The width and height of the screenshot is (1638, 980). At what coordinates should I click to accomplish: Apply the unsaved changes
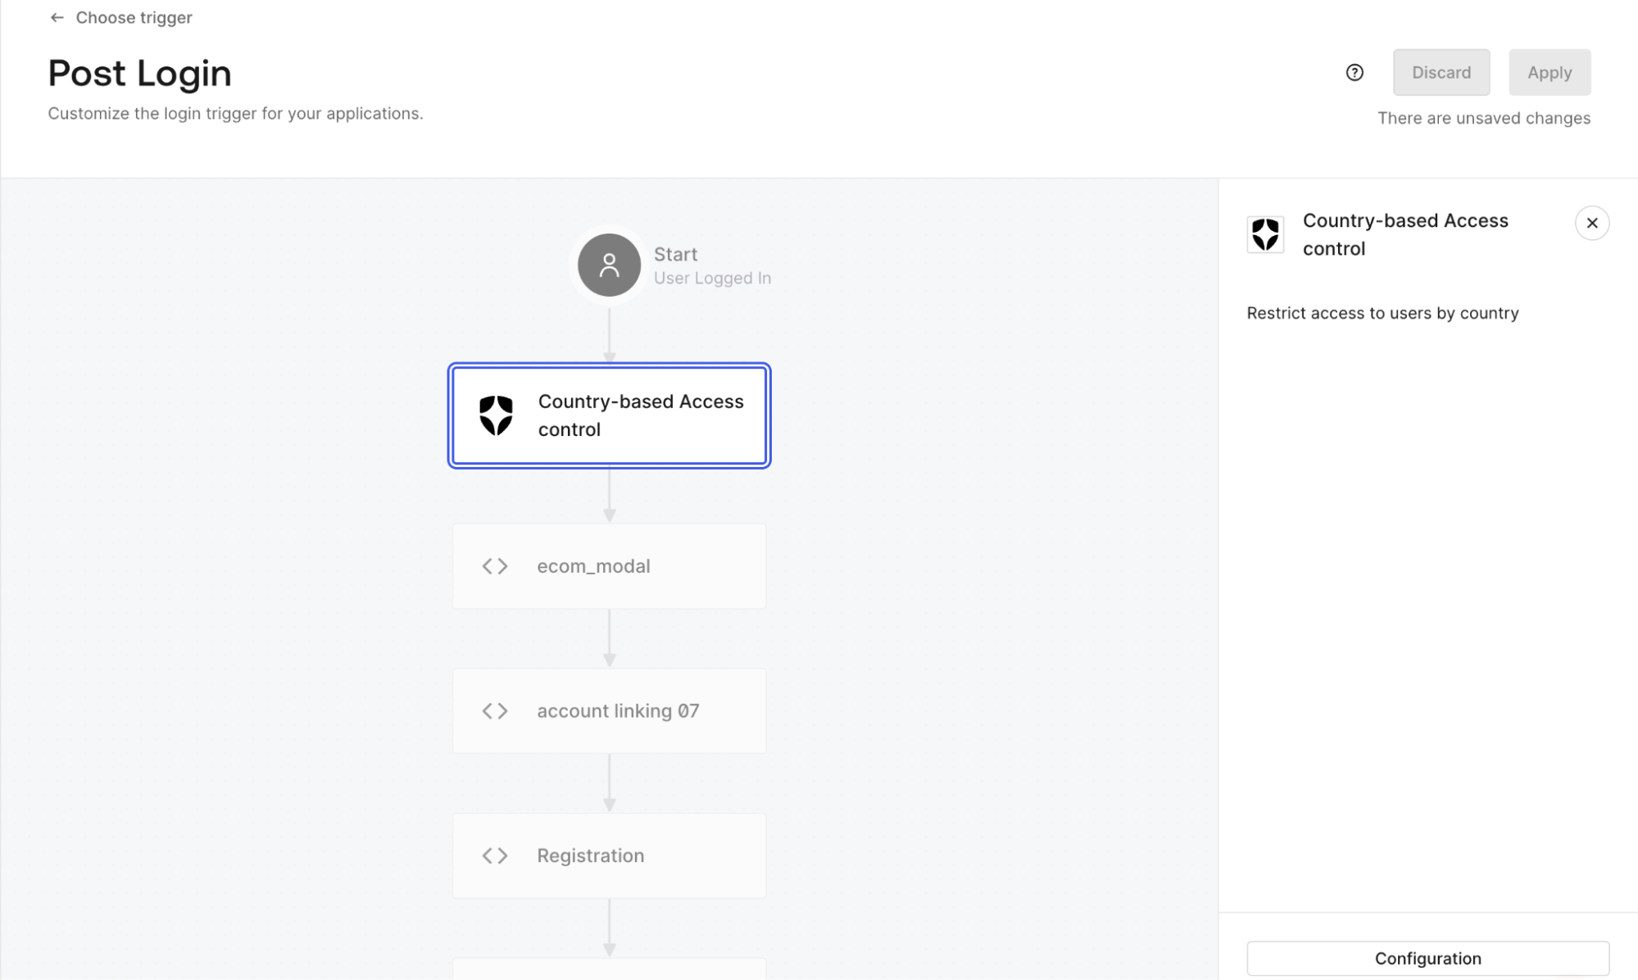[x=1549, y=72]
